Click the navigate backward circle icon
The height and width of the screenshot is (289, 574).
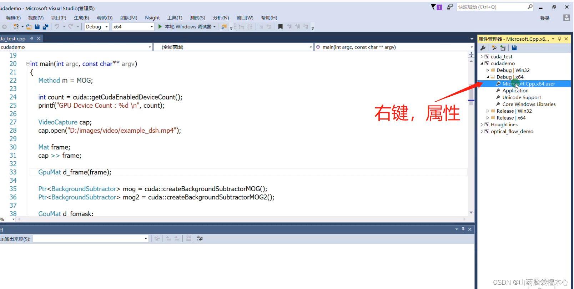[x=4, y=27]
